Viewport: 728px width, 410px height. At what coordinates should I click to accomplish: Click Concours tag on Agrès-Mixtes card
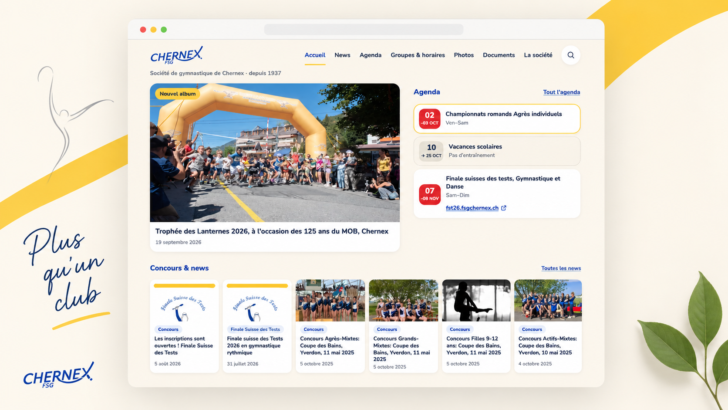313,329
